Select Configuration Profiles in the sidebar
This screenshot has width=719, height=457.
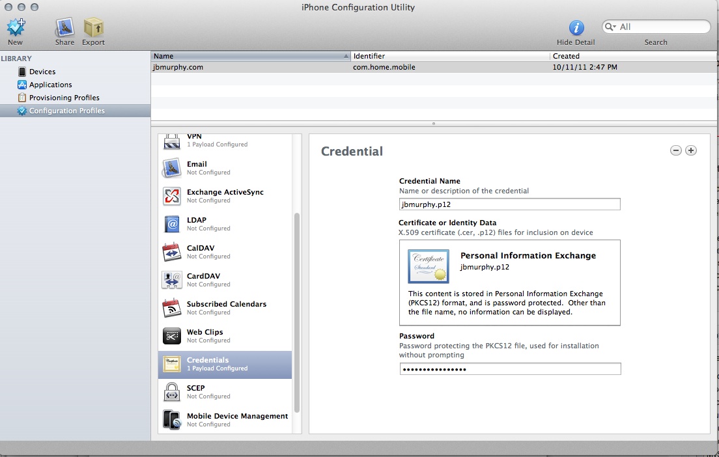[75, 111]
